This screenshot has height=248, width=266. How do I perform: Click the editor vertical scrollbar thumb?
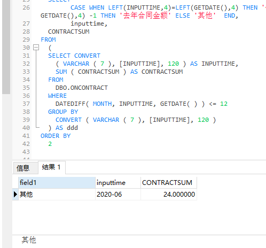tap(6, 46)
